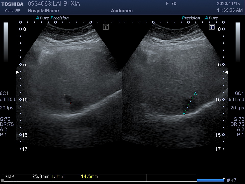Viewport: 245px width, 184px height.
Task: Click the right image focus triangle marker
Action: 226,72
